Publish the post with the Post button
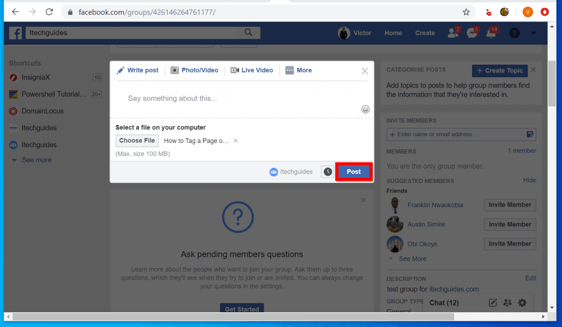562x327 pixels. [x=354, y=171]
